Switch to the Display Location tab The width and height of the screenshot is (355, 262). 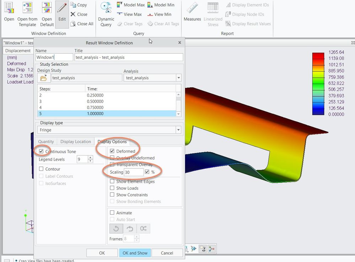[x=76, y=141]
